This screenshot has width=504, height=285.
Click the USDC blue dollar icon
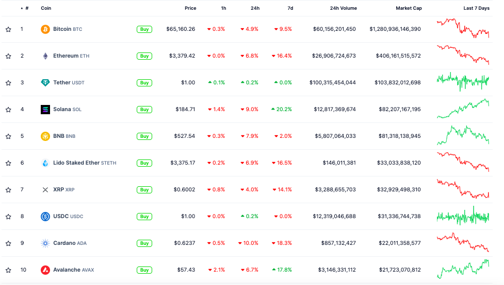45,217
